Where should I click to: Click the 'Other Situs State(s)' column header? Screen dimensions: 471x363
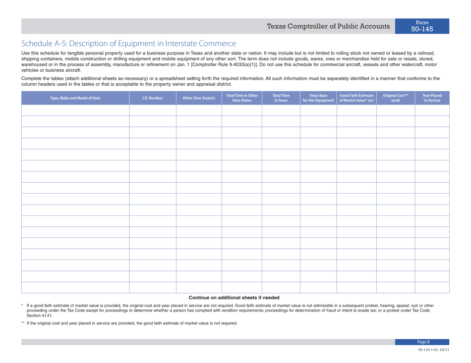point(198,98)
